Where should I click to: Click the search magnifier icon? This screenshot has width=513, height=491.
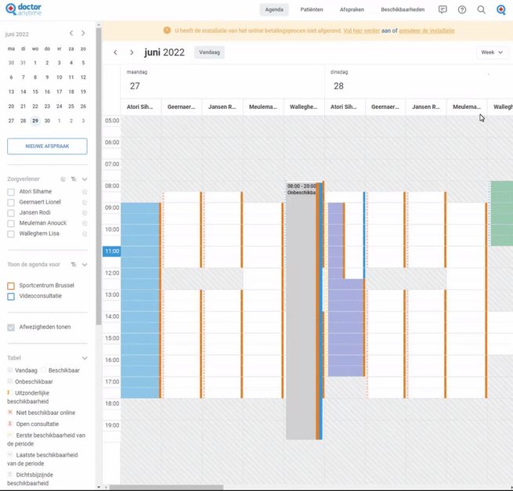[x=481, y=10]
